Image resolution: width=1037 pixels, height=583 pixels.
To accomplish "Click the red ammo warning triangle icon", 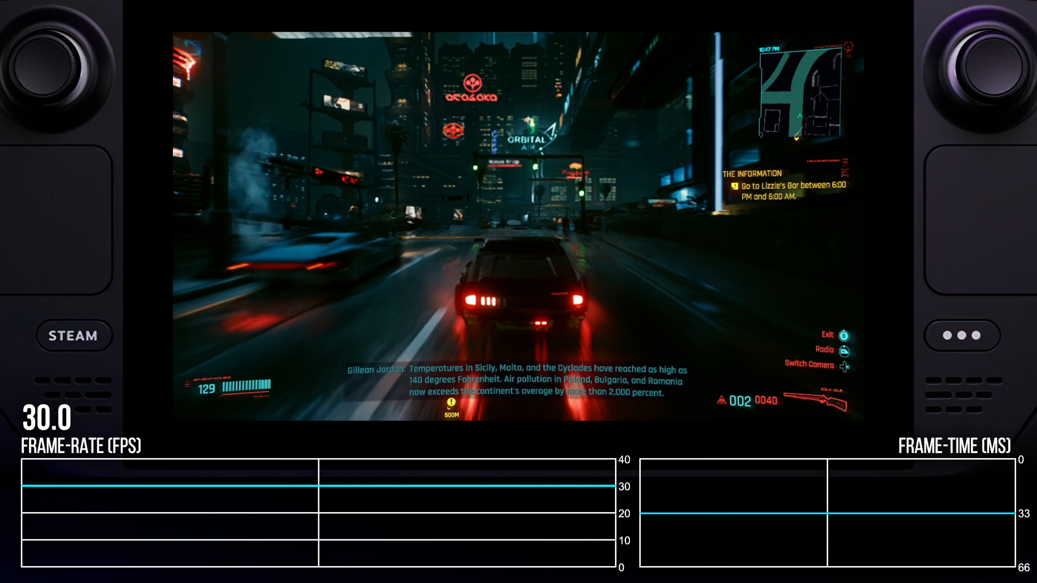I will (721, 400).
